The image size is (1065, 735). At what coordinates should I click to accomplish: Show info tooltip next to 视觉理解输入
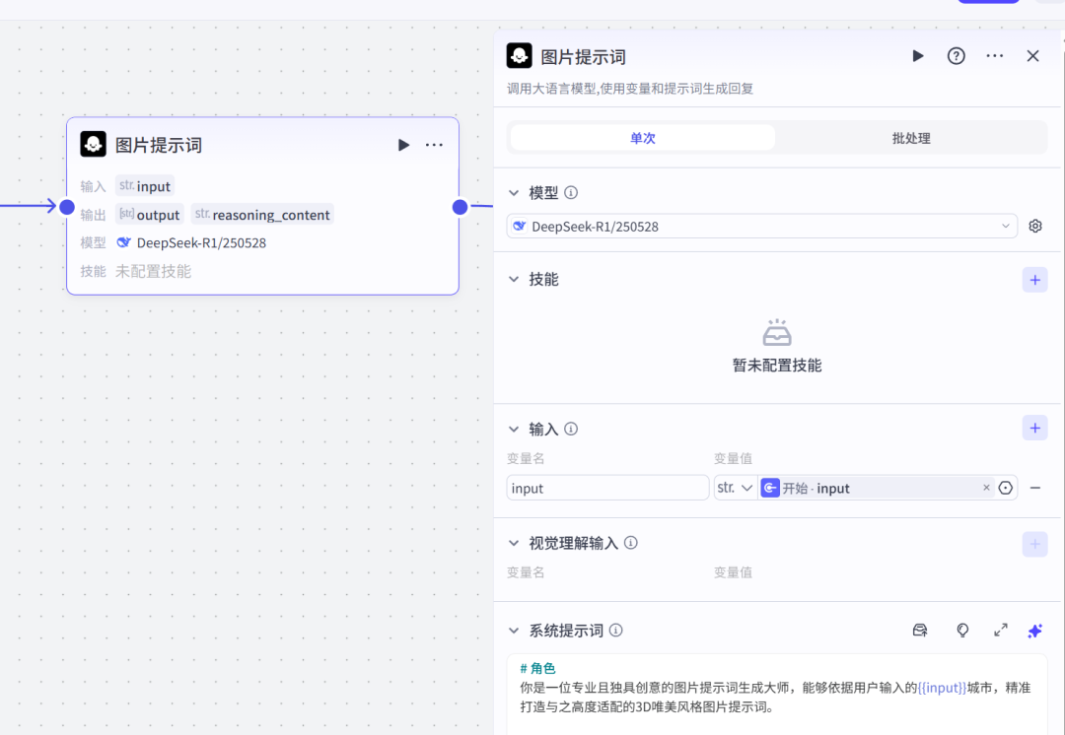[630, 543]
